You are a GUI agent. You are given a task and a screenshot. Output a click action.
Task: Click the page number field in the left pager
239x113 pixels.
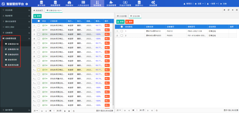(53, 110)
